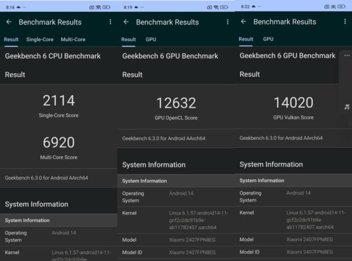Viewport: 352px width, 261px height.
Task: Switch to the Multi-Core tab
Action: point(73,39)
